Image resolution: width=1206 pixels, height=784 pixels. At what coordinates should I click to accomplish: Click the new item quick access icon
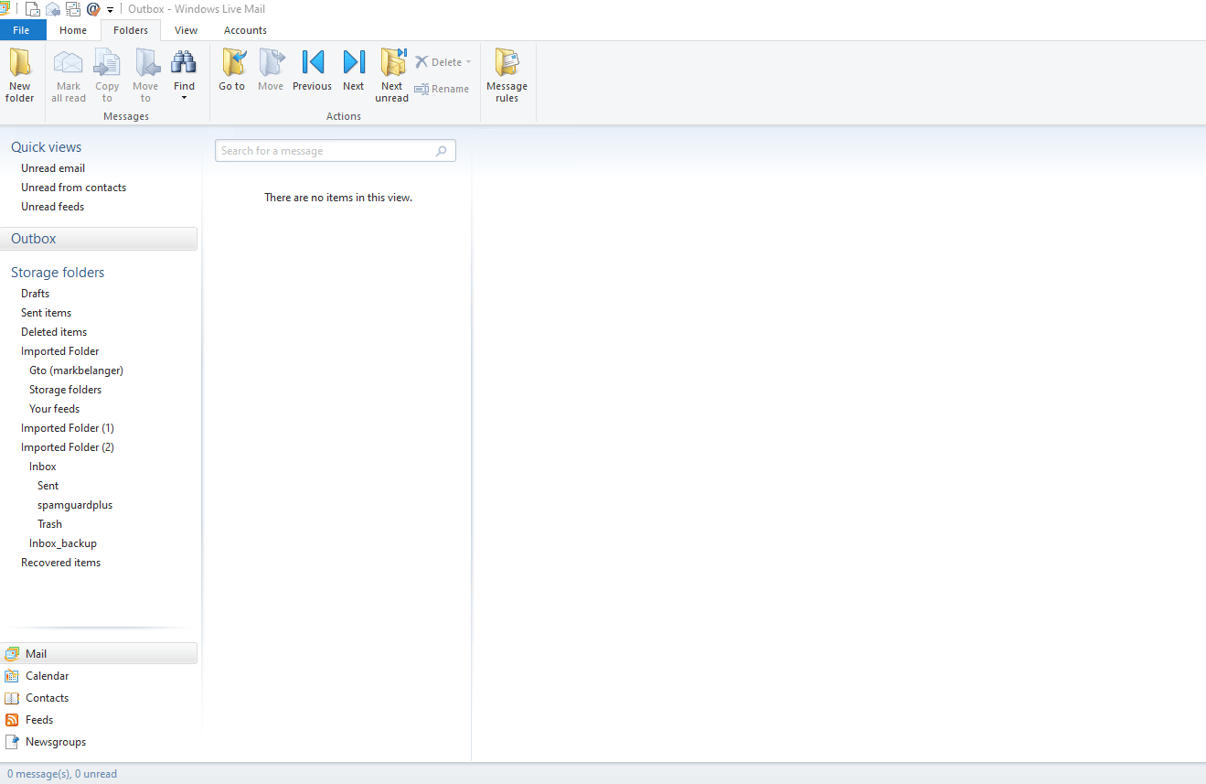(x=32, y=9)
